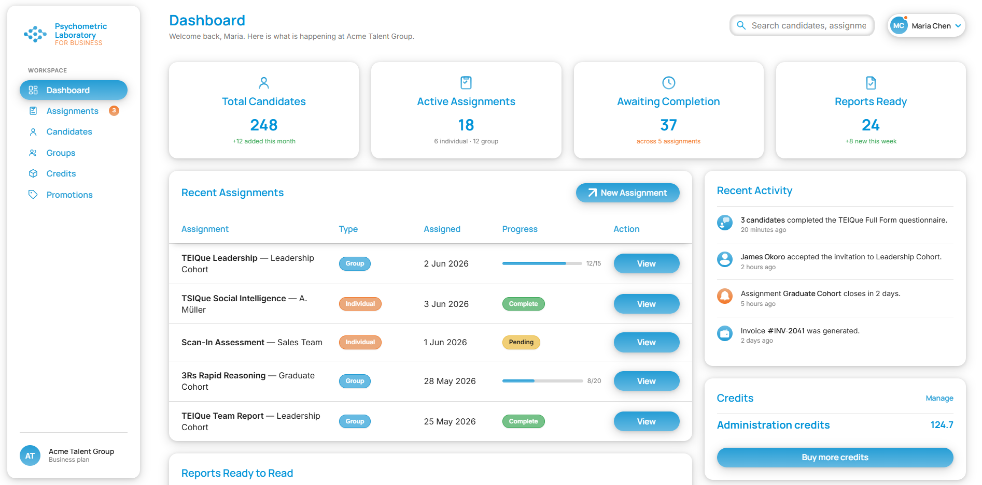
Task: Click the Assignments clipboard icon in sidebar
Action: (x=33, y=111)
